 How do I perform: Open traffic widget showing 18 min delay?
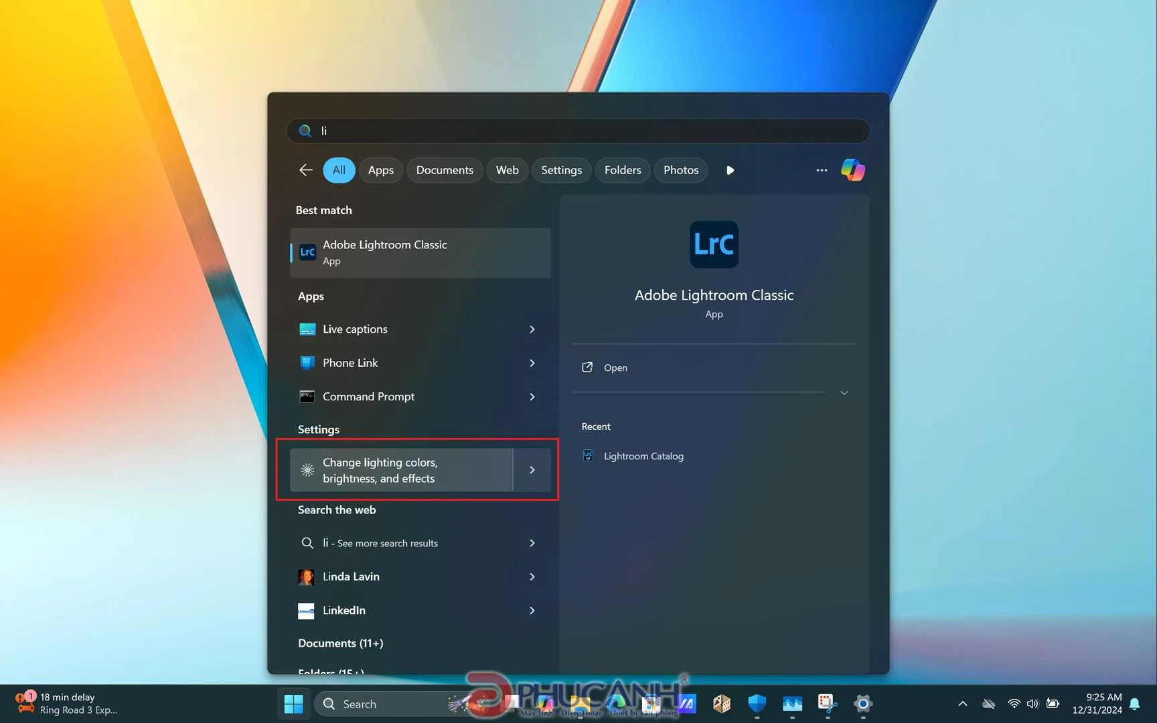pos(67,704)
